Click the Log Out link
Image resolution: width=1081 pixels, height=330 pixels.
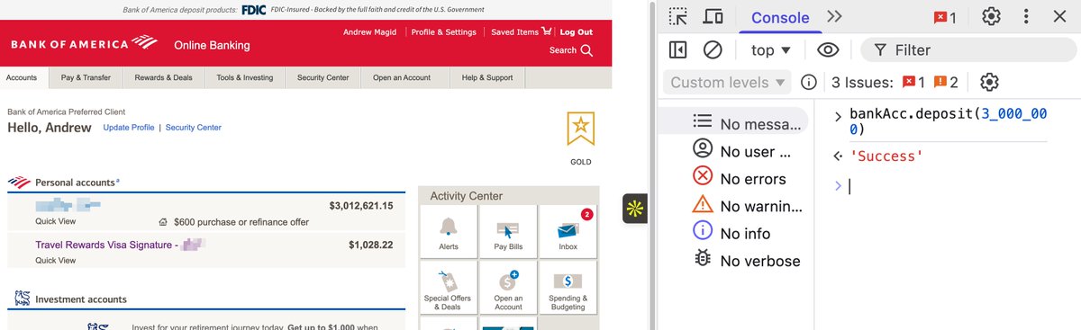point(577,32)
